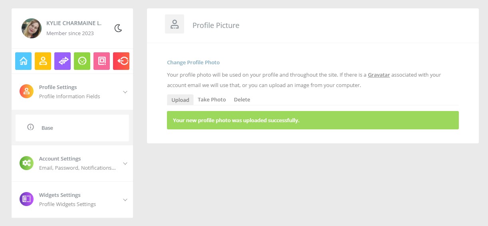
Task: Click the purple arrows exchange icon
Action: [62, 61]
